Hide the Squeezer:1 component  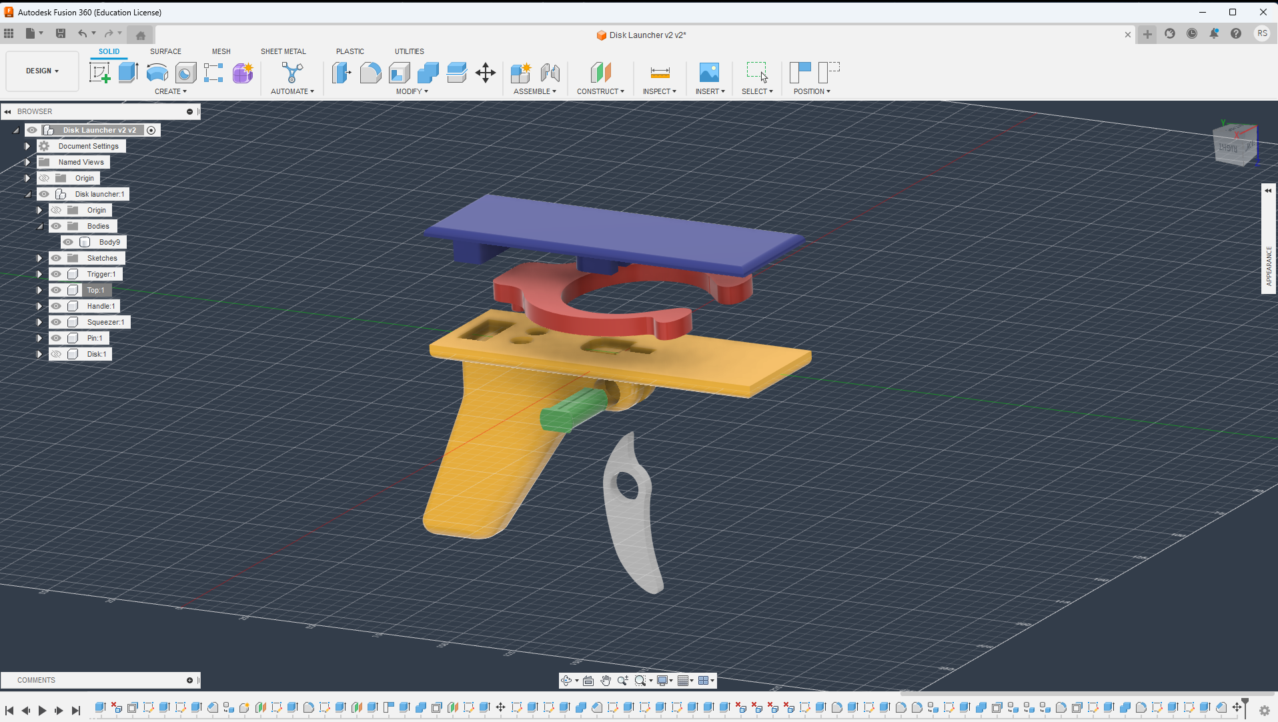(x=56, y=322)
